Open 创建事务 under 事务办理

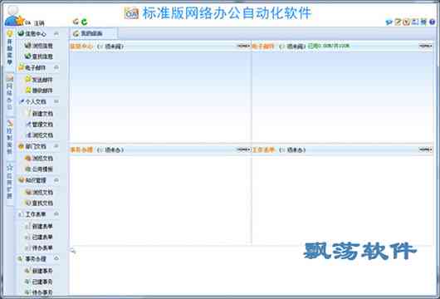(x=39, y=271)
